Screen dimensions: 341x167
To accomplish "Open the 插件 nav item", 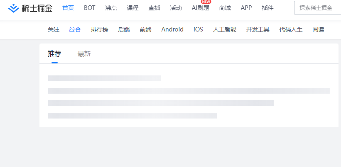I will 267,8.
